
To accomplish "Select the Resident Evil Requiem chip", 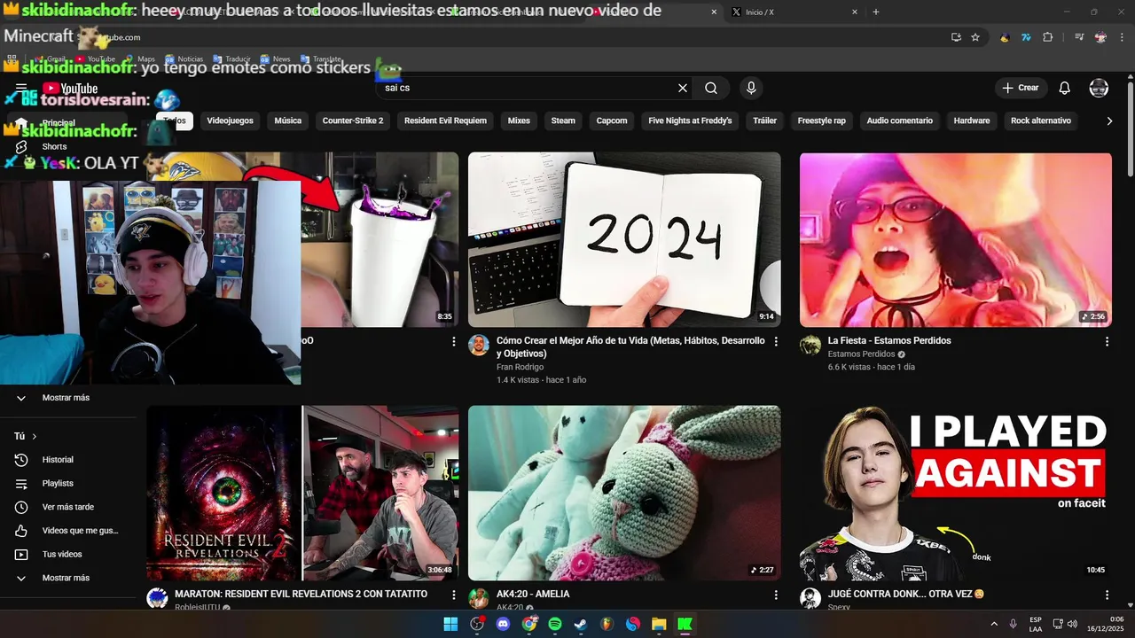I will 445,121.
